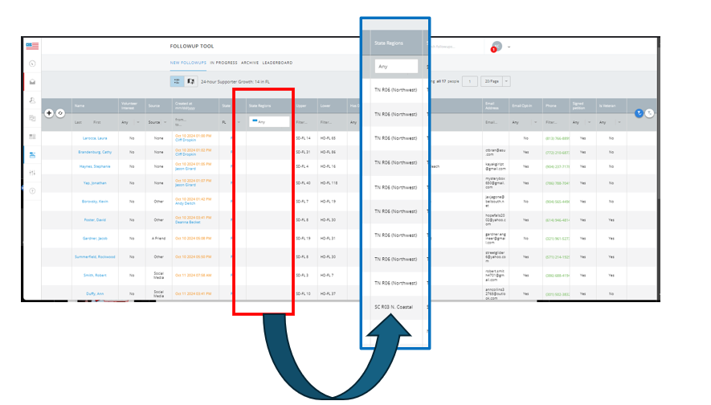The height and width of the screenshot is (405, 711).
Task: Click the Brandenburg, Cathy name link
Action: click(x=95, y=152)
